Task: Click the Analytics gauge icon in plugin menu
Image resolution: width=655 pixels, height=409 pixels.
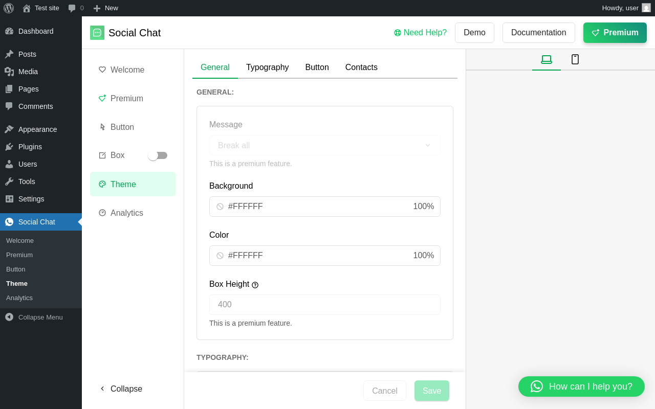Action: (102, 213)
